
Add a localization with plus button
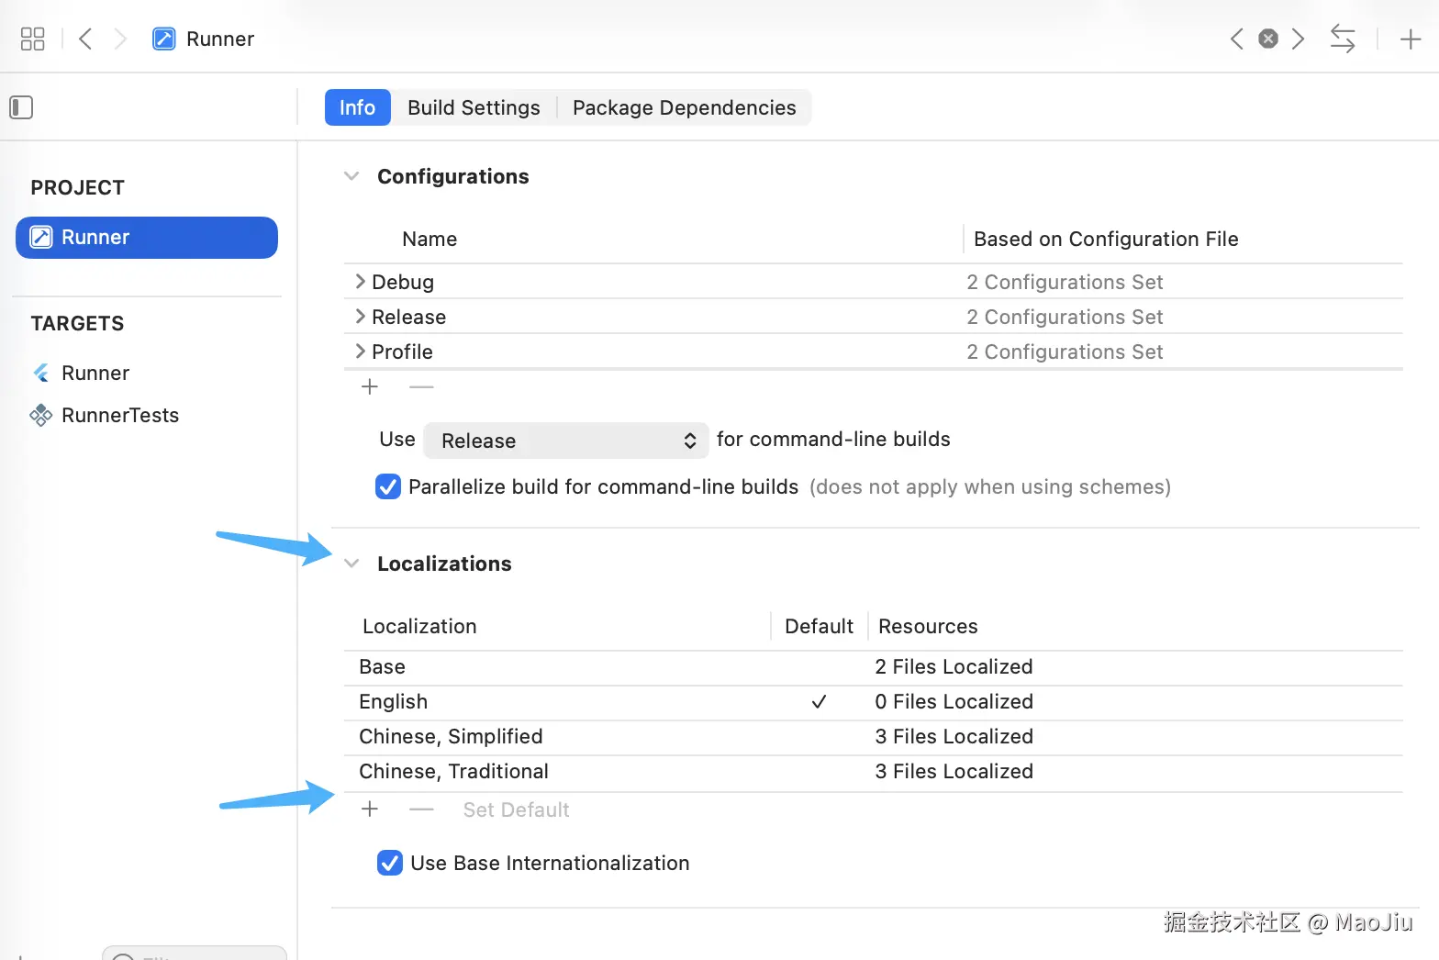(370, 809)
